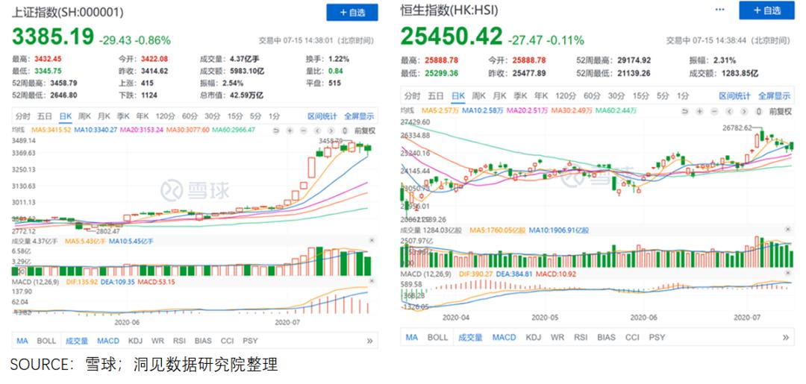Switch Shanghai chart to 五日 tab
This screenshot has height=384, width=806.
(x=46, y=116)
